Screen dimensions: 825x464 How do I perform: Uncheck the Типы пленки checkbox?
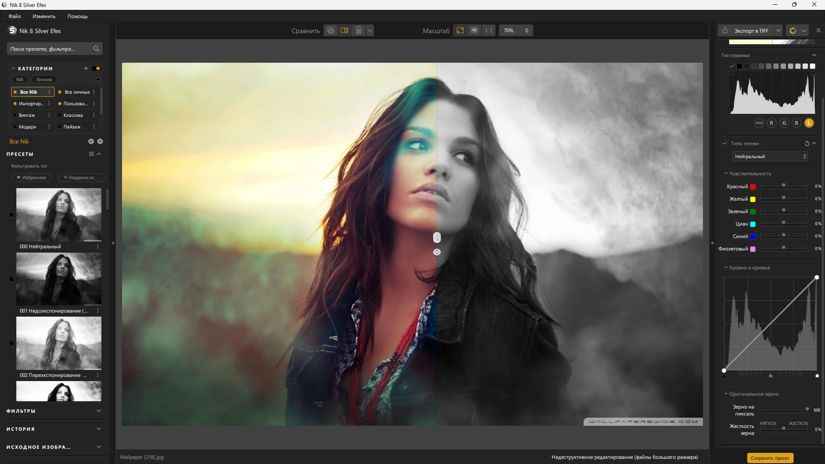(x=725, y=143)
